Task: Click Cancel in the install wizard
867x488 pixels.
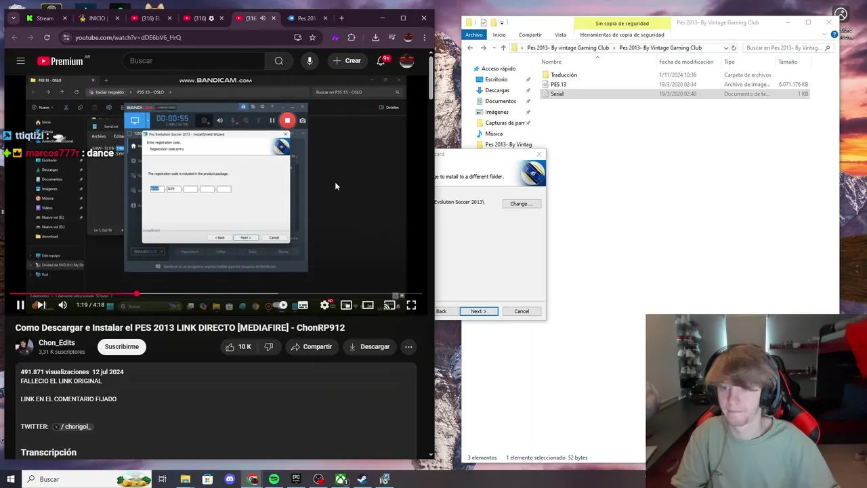Action: coord(522,311)
